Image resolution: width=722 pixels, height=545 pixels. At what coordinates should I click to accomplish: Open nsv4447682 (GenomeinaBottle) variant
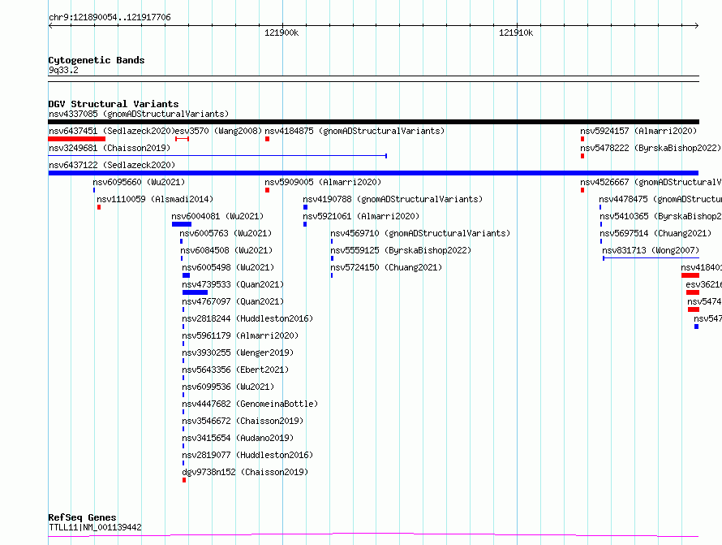(x=250, y=404)
